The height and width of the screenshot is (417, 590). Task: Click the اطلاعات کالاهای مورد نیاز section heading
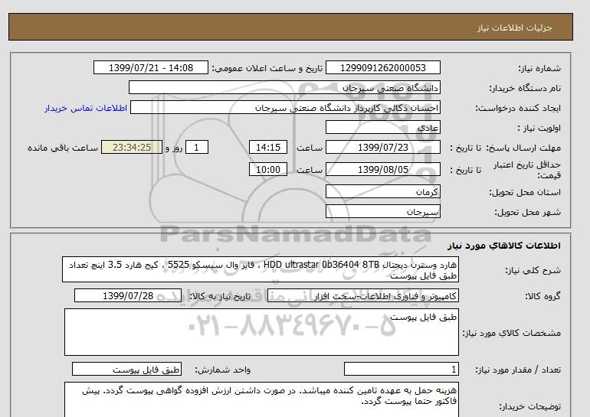504,246
